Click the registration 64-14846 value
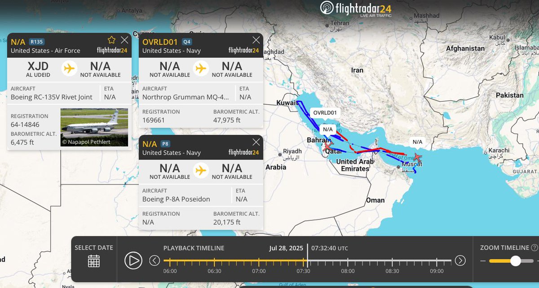The image size is (539, 288). click(x=25, y=125)
